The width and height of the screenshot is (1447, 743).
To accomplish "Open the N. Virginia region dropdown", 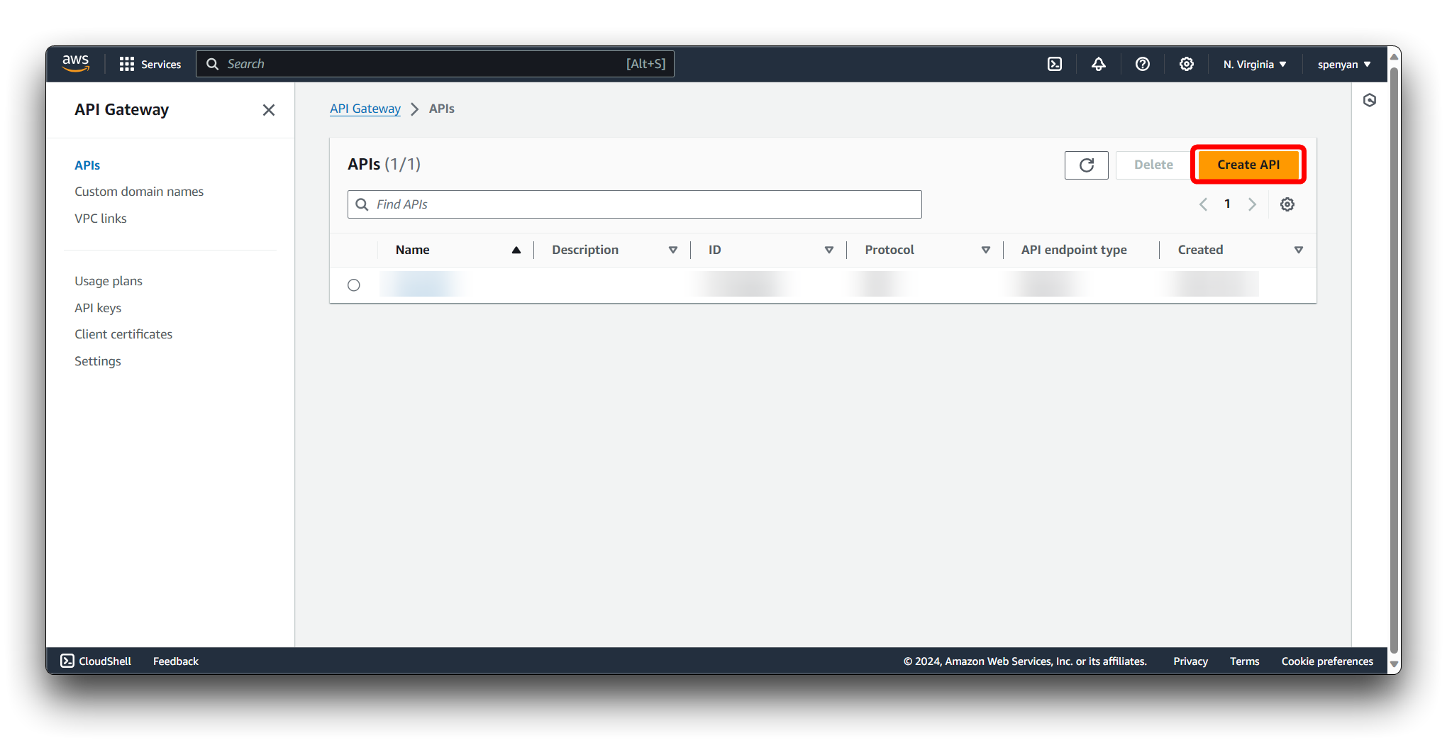I will tap(1255, 64).
